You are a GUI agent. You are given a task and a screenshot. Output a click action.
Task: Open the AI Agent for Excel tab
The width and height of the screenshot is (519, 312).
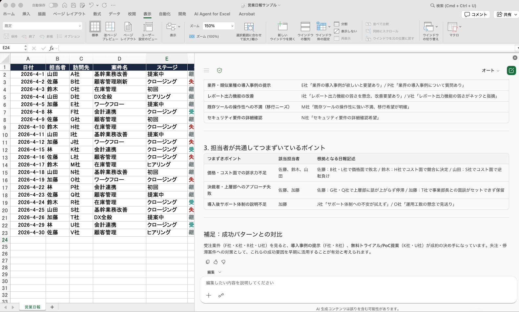[212, 14]
